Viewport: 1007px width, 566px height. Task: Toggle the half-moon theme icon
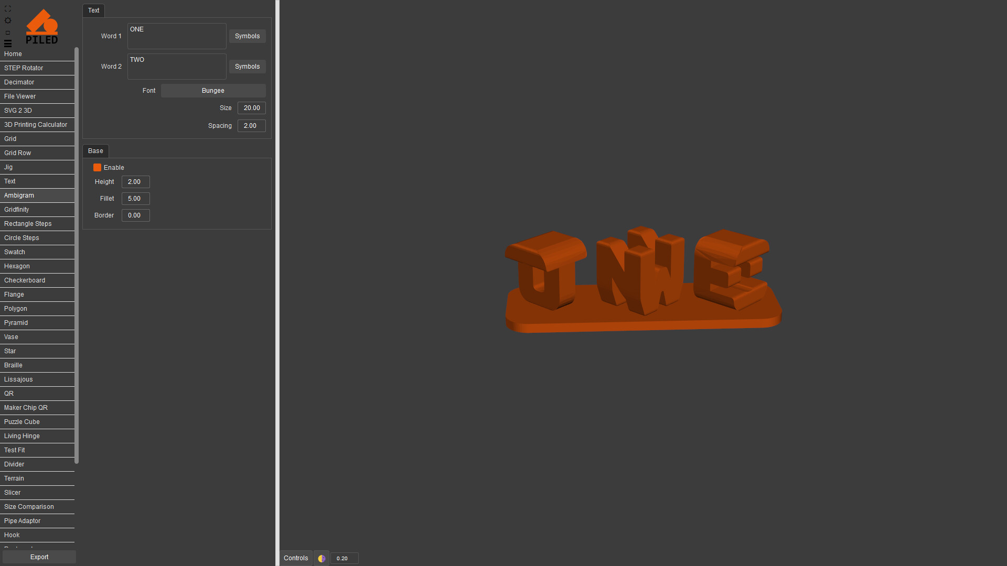322,558
